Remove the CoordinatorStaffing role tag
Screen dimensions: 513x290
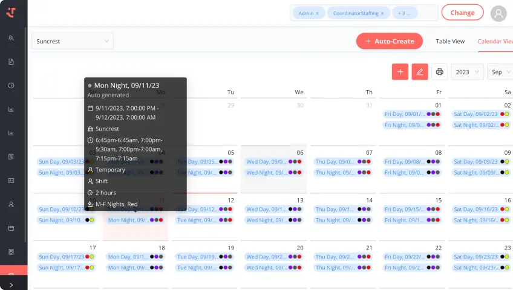382,13
